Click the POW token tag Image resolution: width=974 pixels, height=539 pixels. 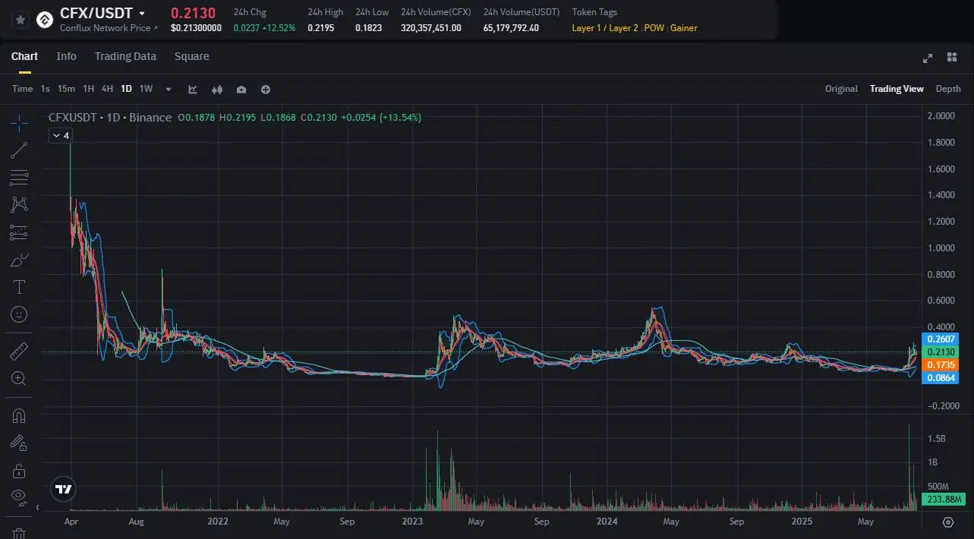(x=654, y=28)
